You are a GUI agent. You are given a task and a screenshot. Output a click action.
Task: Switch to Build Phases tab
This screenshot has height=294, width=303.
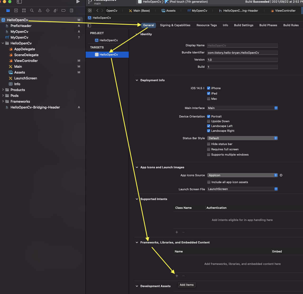tap(268, 25)
